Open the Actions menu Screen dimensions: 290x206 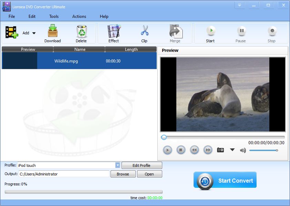79,16
